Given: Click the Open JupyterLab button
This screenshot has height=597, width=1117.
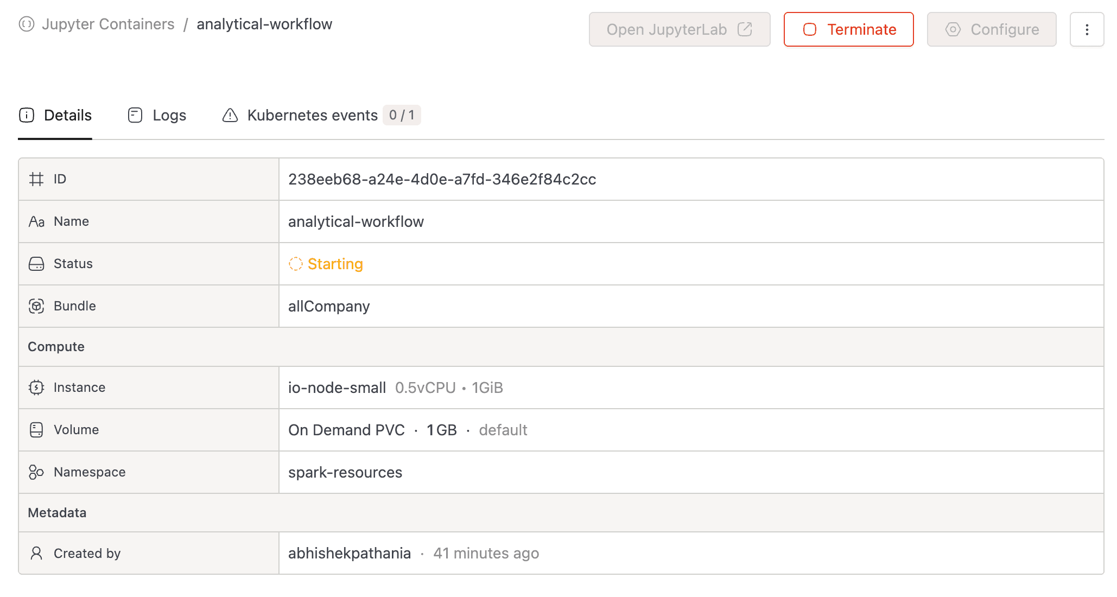Looking at the screenshot, I should (x=679, y=29).
